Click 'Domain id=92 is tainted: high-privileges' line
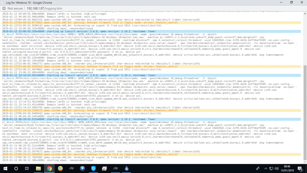The image size is (307, 173). tap(54, 58)
